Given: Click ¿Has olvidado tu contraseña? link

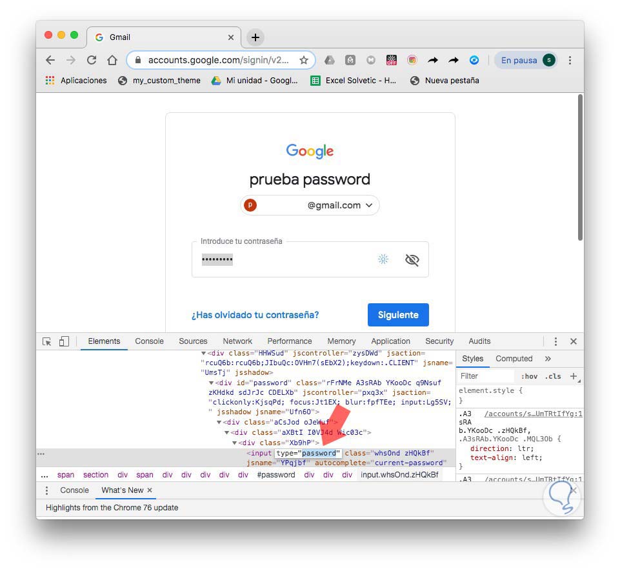Looking at the screenshot, I should coord(255,315).
